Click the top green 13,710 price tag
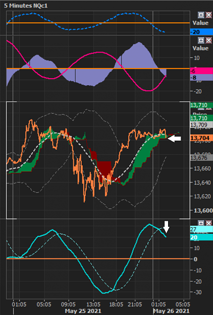The image size is (213, 315). click(x=201, y=105)
